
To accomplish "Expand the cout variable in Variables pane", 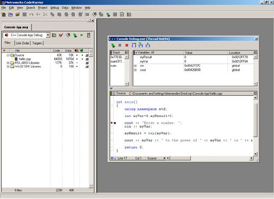I will [135, 70].
